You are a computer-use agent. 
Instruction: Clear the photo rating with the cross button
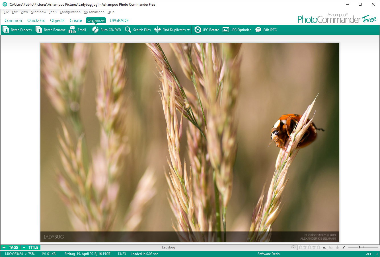coord(293,247)
